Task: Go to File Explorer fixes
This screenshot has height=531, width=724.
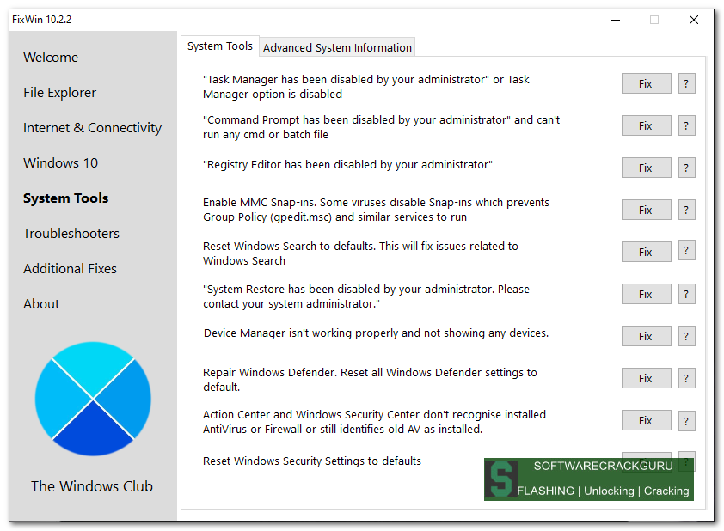Action: click(x=59, y=93)
